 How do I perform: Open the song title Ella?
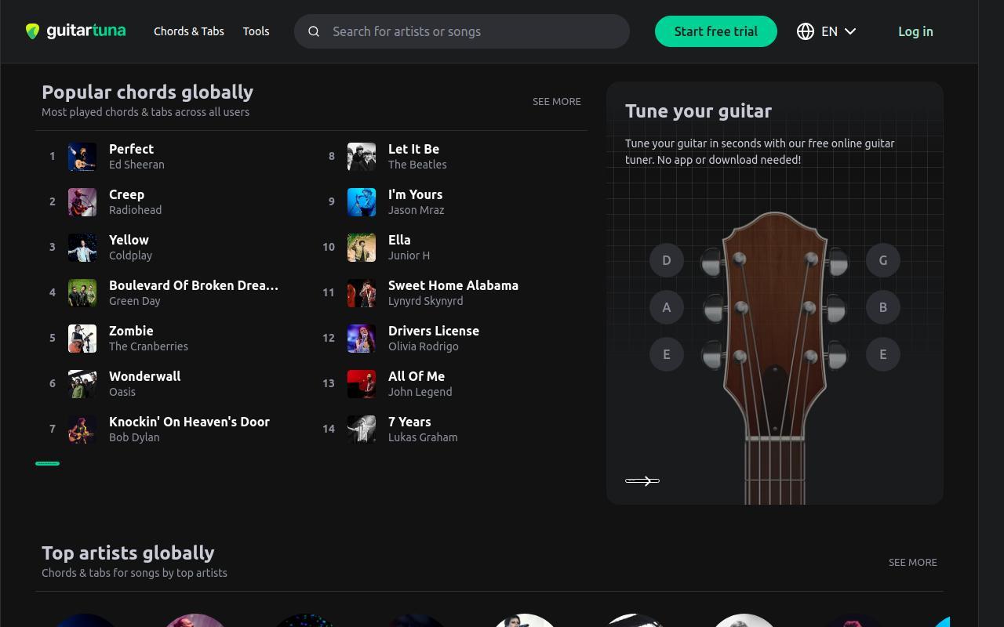pos(399,240)
